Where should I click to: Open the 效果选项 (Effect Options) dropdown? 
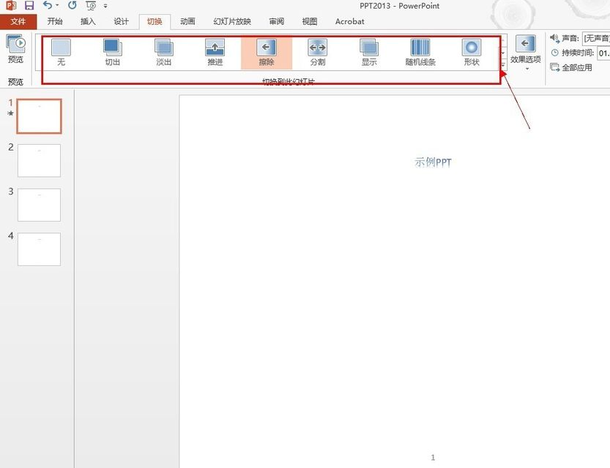[525, 53]
